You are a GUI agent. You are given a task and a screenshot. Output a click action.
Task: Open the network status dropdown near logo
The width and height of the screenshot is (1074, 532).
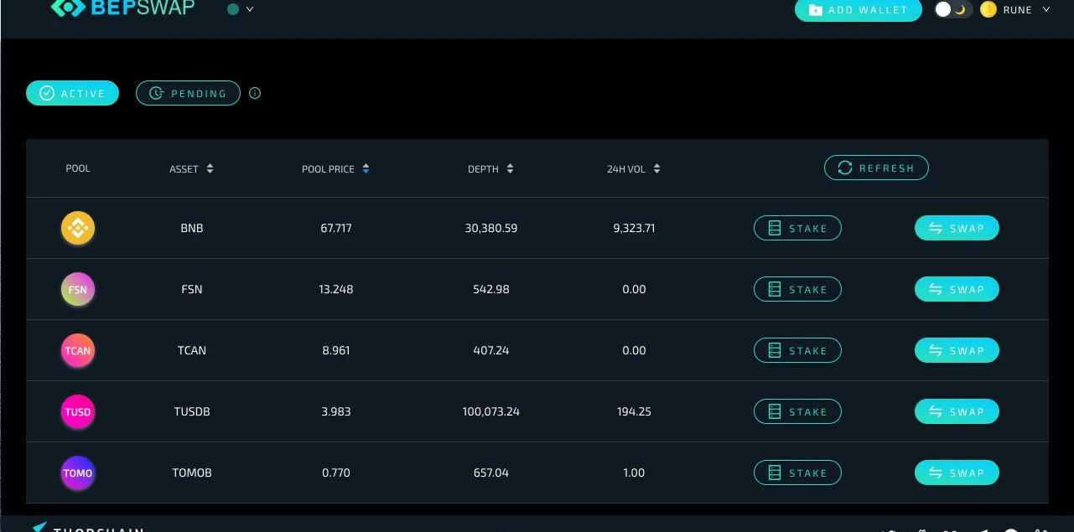coord(241,9)
